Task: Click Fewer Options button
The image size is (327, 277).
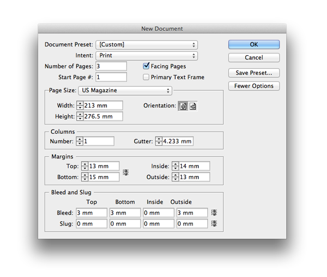Action: click(254, 86)
